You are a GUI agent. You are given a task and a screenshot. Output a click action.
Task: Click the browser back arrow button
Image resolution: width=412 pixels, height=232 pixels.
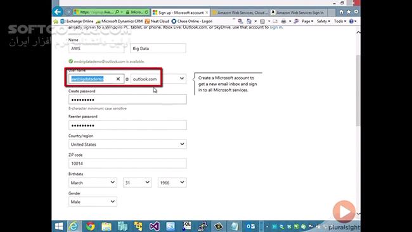pos(58,12)
